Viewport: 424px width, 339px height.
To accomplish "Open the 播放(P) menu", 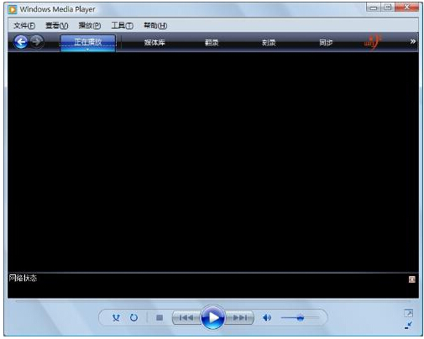I will coord(90,26).
